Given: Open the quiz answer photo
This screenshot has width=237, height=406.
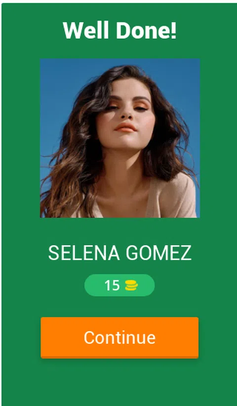Looking at the screenshot, I should click(x=120, y=138).
